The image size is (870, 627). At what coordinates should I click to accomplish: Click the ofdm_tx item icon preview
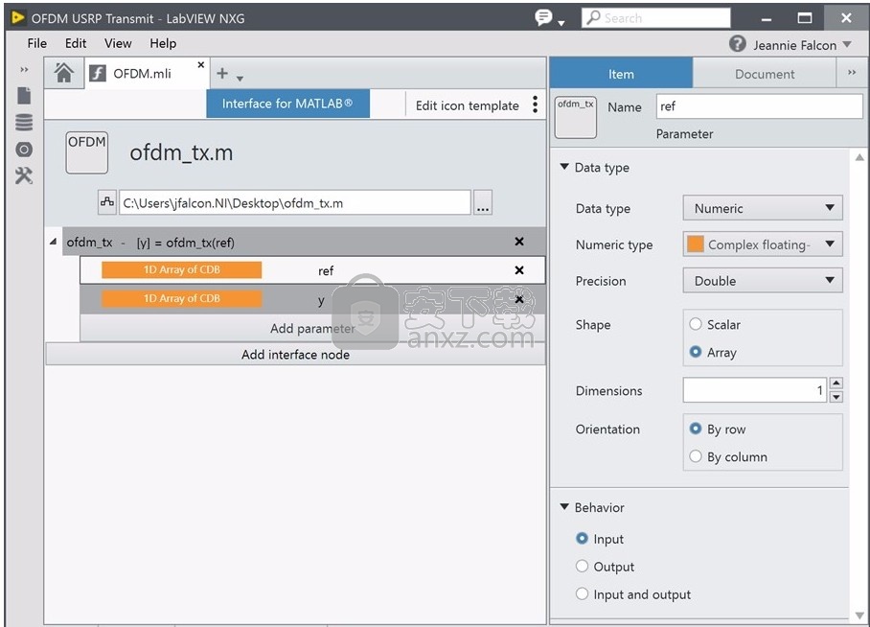tap(576, 117)
